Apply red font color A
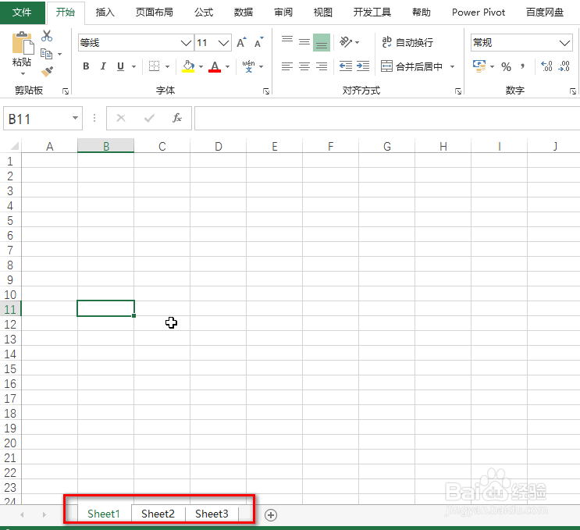The image size is (580, 530). (215, 66)
